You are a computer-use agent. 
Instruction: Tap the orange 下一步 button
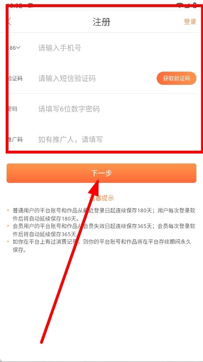101,173
